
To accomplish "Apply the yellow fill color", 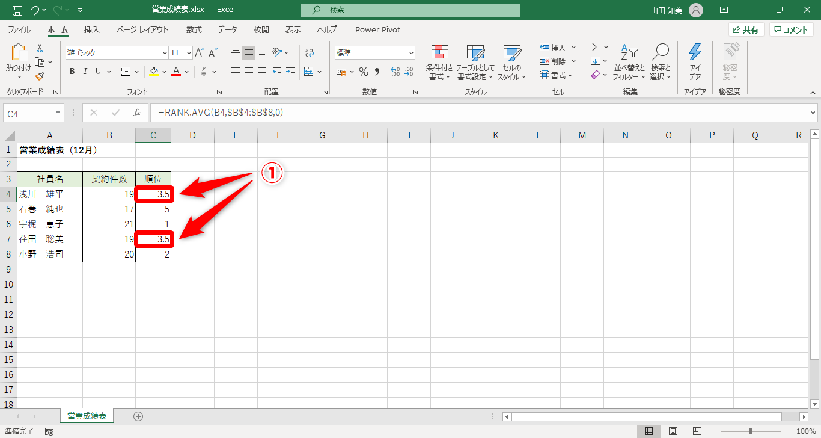I will [153, 72].
